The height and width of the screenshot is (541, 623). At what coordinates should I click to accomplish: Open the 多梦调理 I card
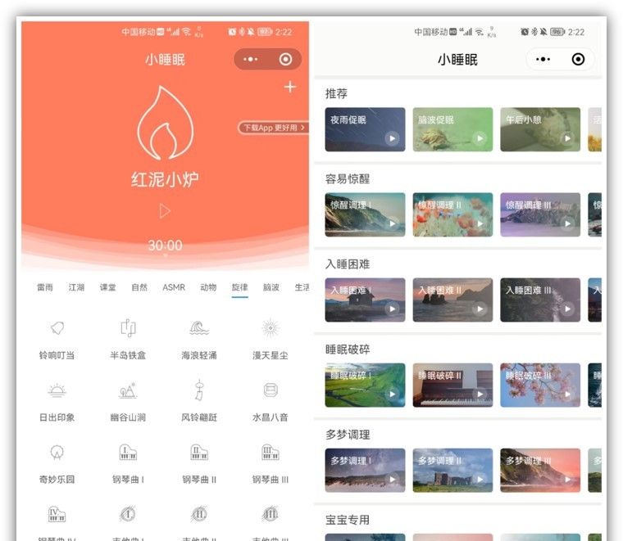pyautogui.click(x=365, y=471)
